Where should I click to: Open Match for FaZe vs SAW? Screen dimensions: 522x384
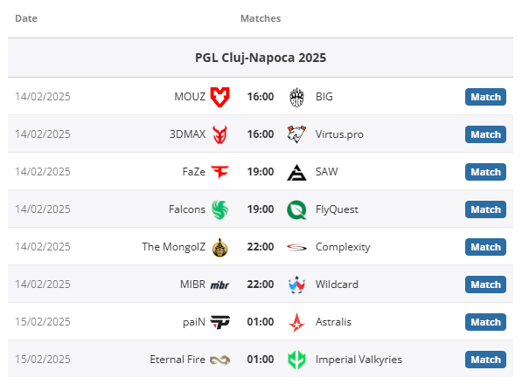tap(485, 172)
